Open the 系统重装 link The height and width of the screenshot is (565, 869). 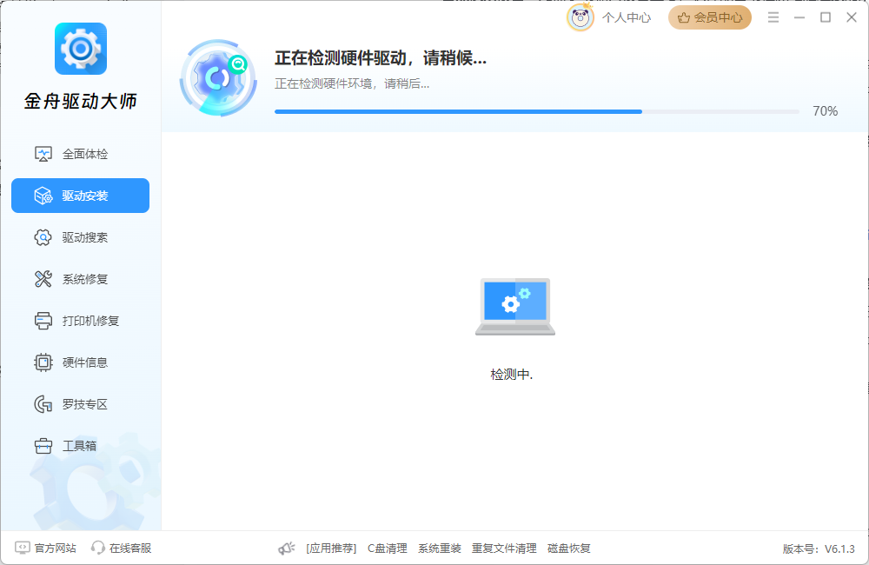coord(440,548)
